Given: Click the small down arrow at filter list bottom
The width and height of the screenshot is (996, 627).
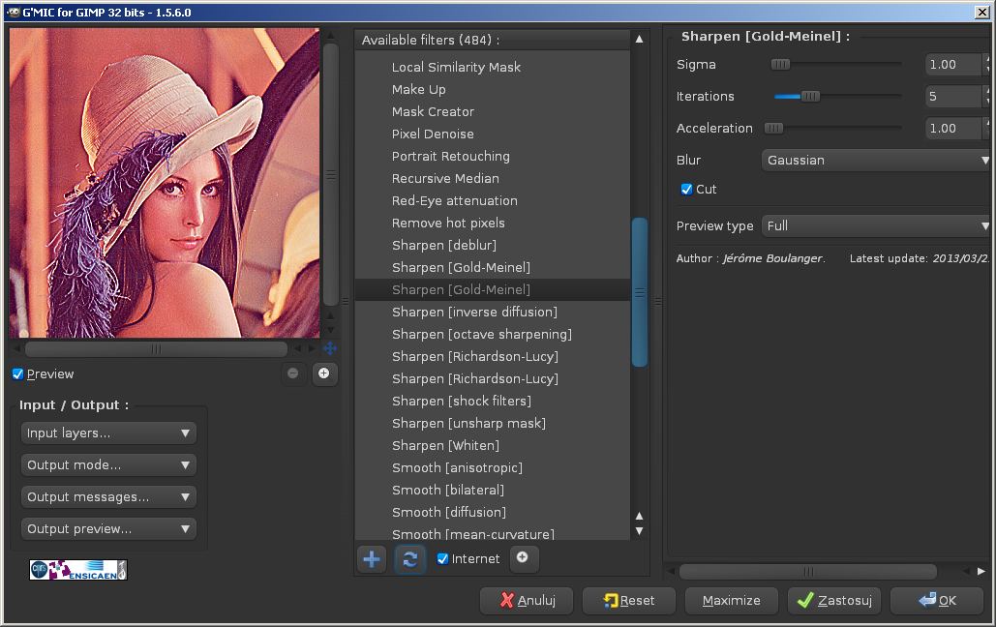Looking at the screenshot, I should [640, 531].
